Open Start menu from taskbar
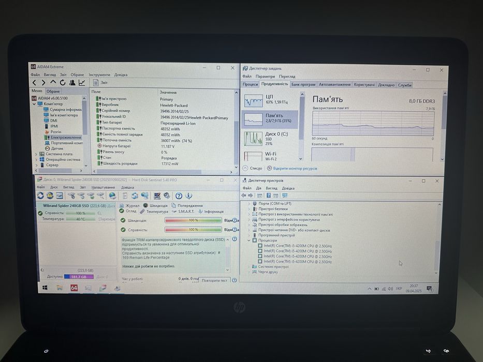Image resolution: width=483 pixels, height=362 pixels. pos(45,288)
